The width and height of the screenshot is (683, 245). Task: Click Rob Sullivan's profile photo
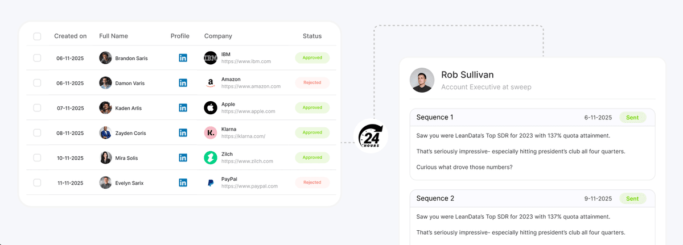click(422, 80)
